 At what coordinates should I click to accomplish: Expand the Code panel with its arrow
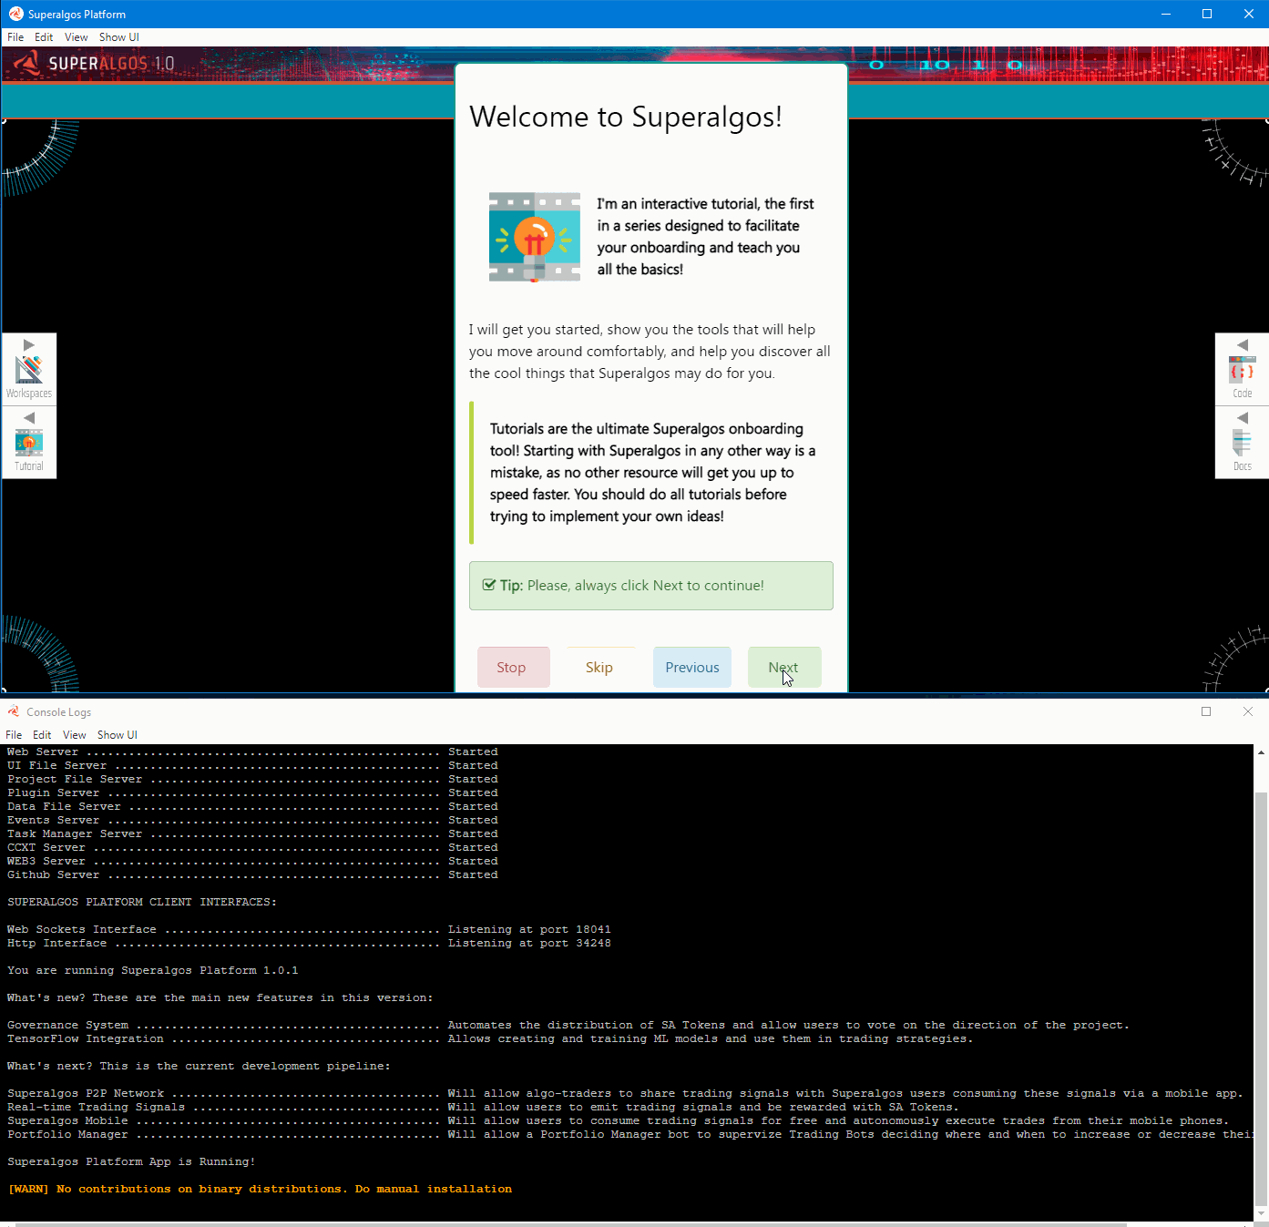coord(1243,344)
